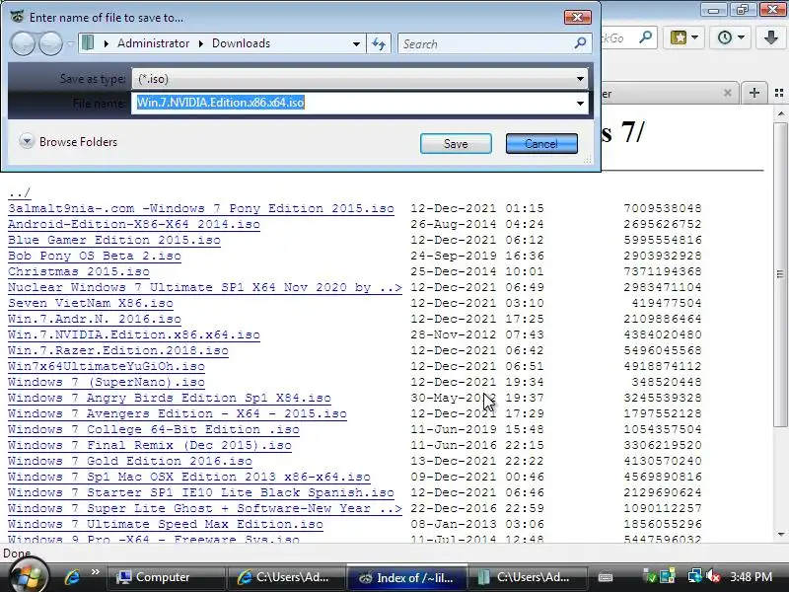Expand the arrow before Downloads breadcrumb
Image resolution: width=789 pixels, height=592 pixels.
201,43
